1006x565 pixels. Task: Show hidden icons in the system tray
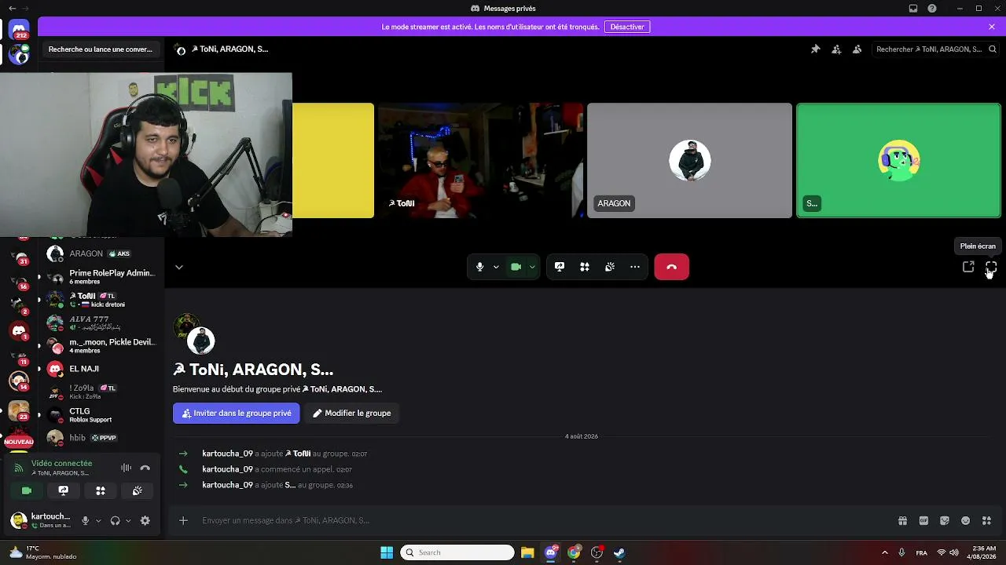tap(884, 552)
